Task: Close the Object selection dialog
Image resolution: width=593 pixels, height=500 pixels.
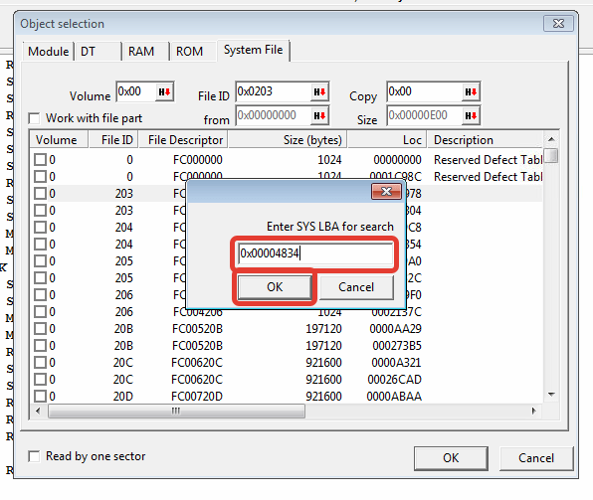Action: click(558, 24)
